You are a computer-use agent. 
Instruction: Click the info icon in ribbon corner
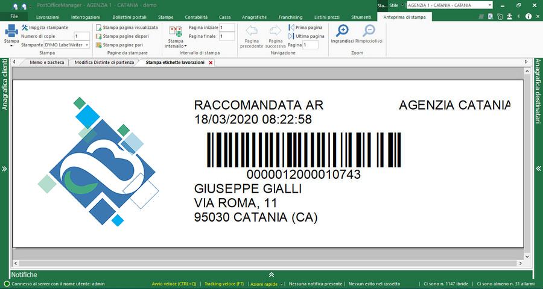click(x=529, y=16)
